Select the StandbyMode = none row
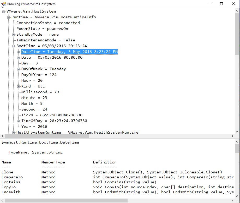This screenshot has width=240, height=203. click(x=38, y=34)
